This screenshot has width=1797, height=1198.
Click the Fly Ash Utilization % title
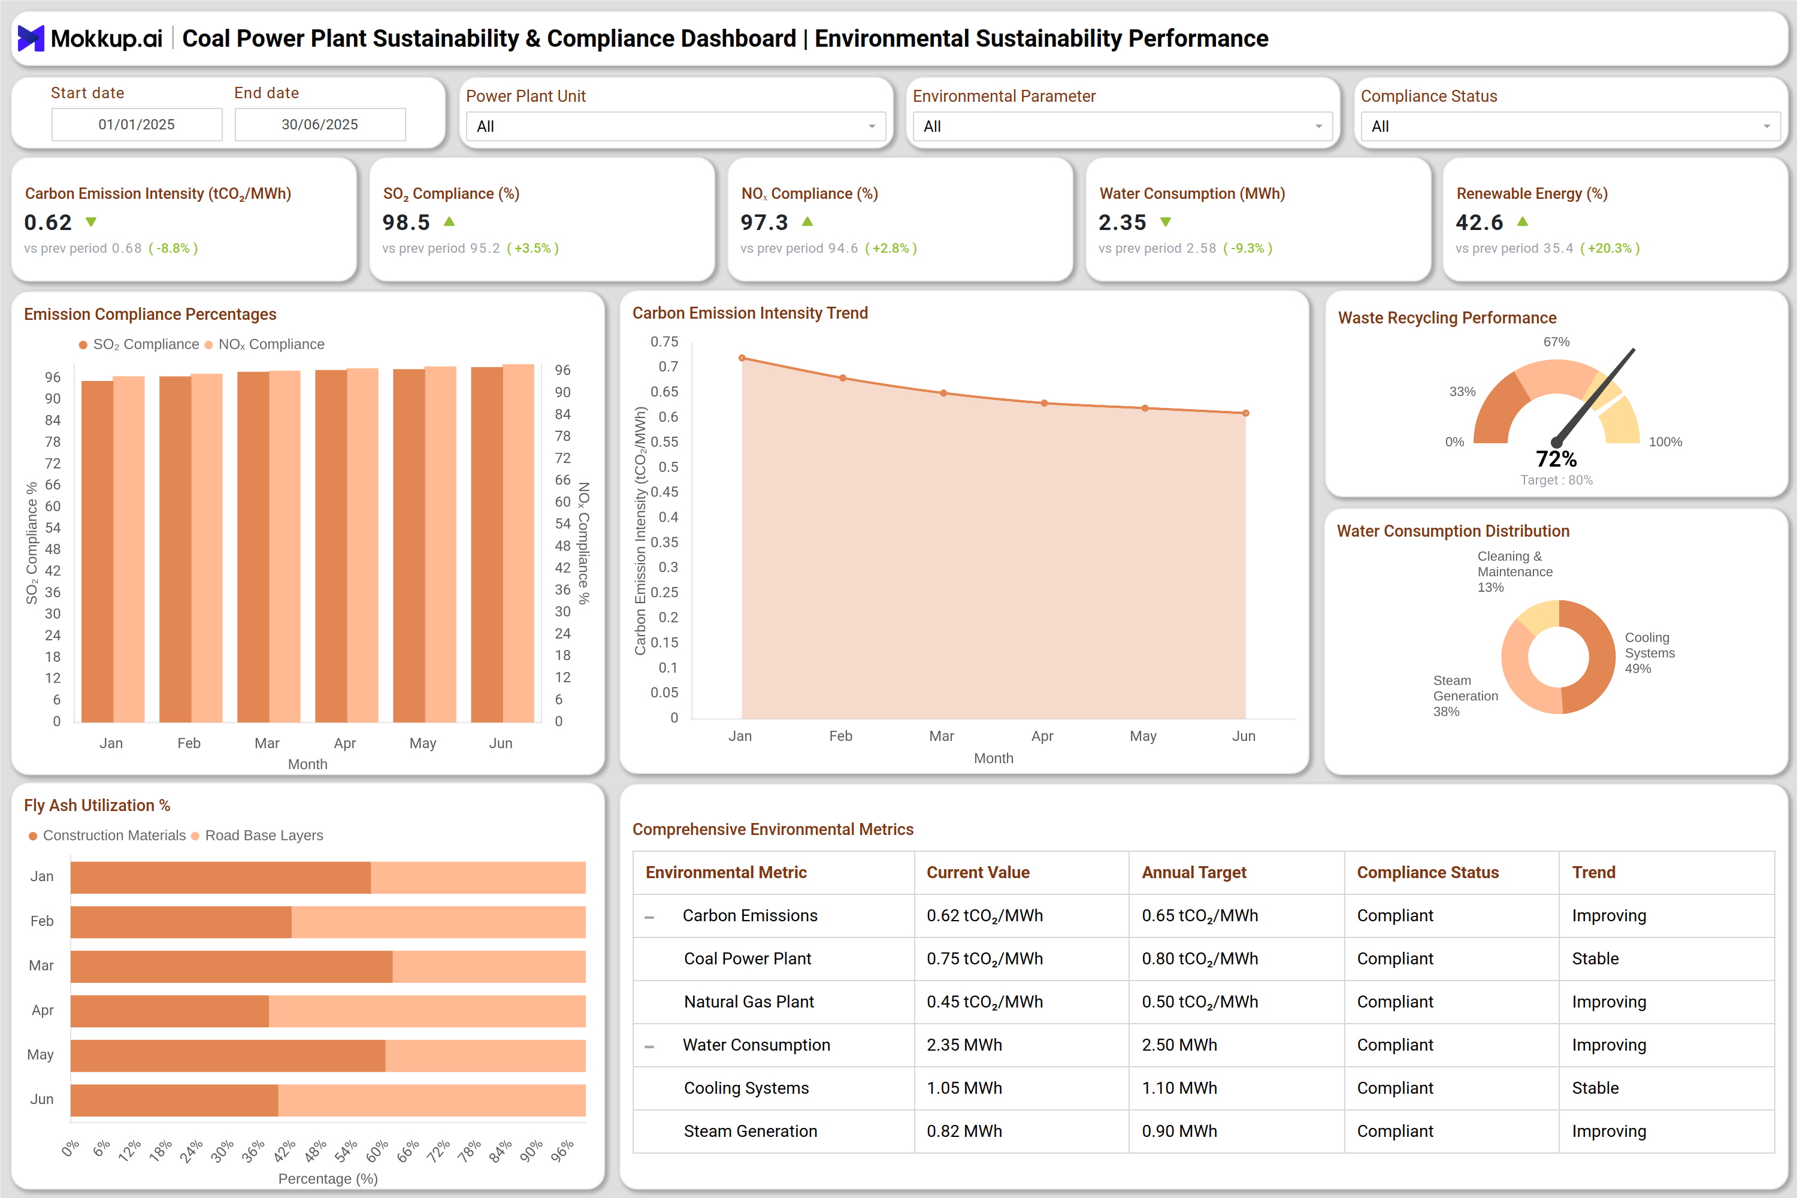point(97,805)
